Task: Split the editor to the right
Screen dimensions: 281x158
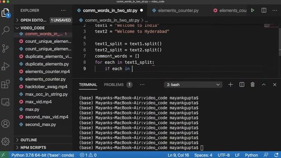Action: pos(264,11)
